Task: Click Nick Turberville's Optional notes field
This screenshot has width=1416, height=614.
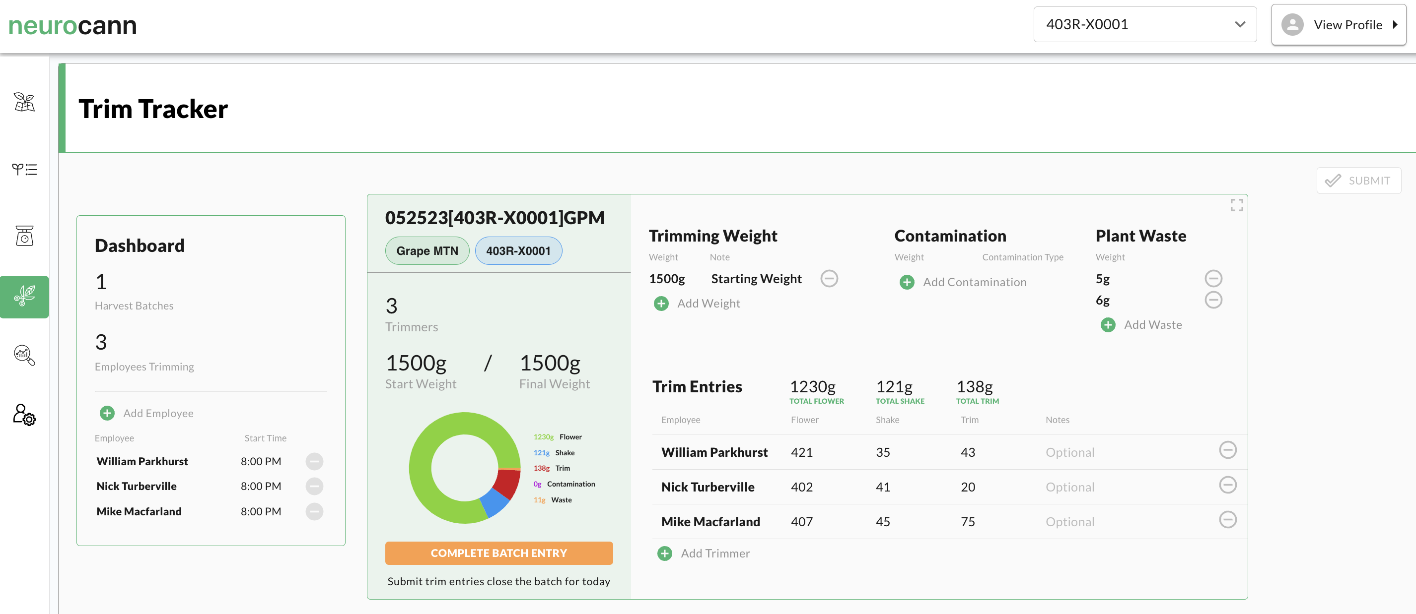Action: pos(1069,487)
